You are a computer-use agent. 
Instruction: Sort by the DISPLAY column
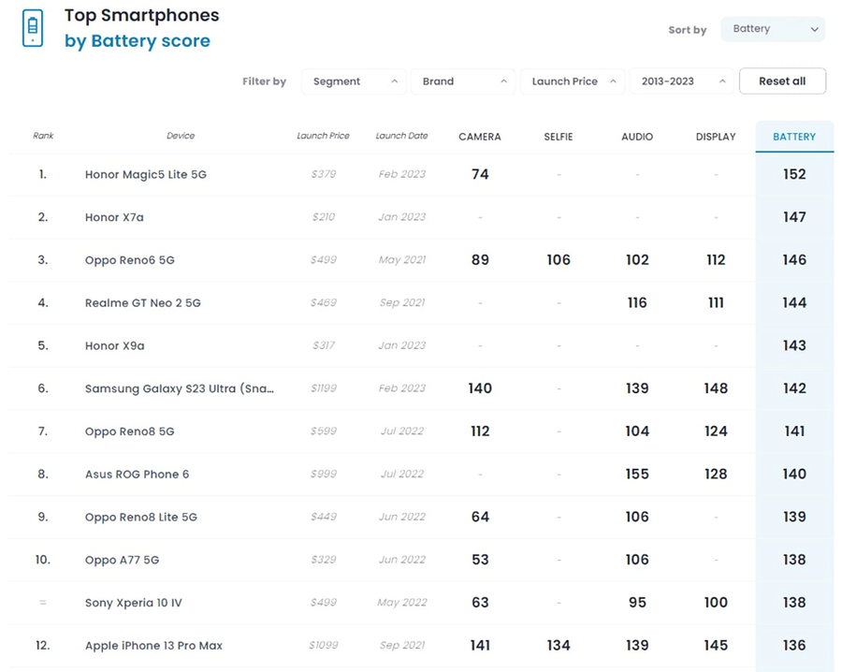(x=716, y=137)
